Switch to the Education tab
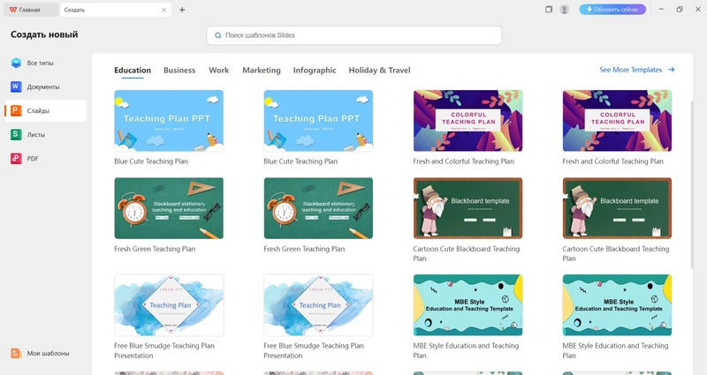The width and height of the screenshot is (707, 375). click(133, 71)
